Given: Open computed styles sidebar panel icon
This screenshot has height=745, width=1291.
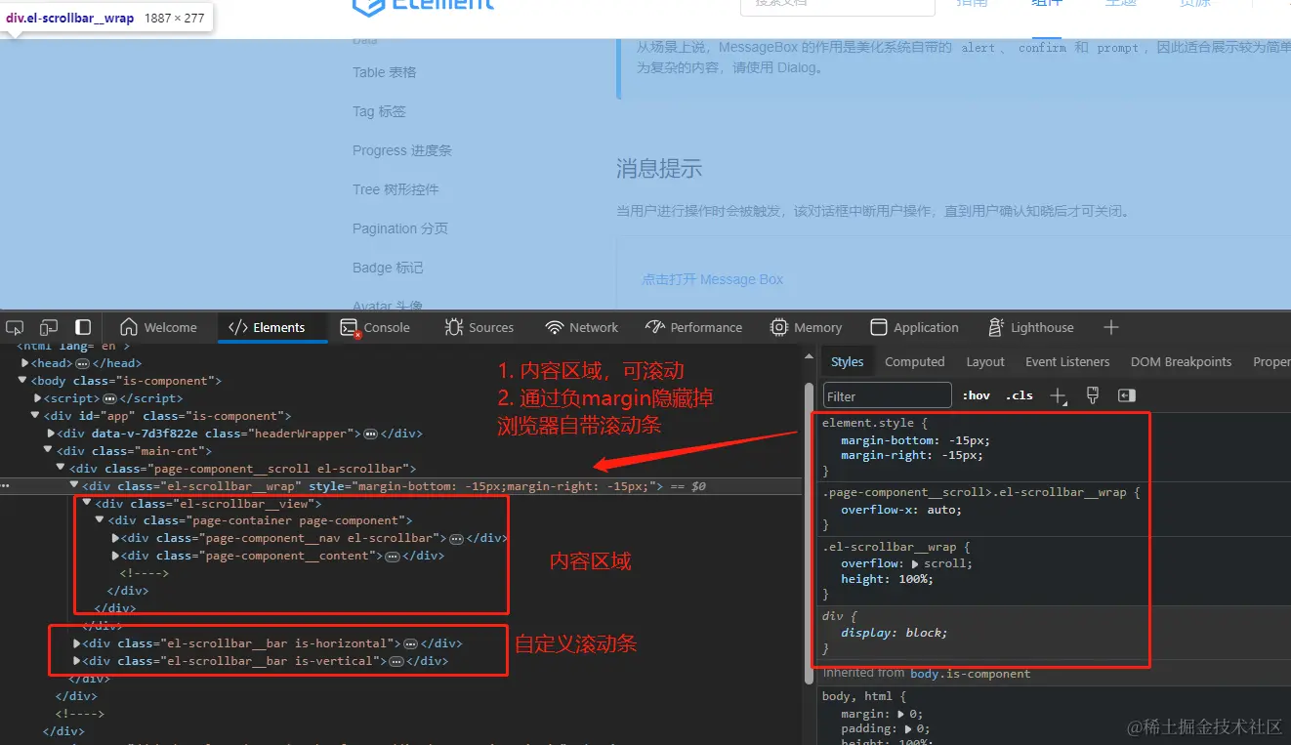Looking at the screenshot, I should click(1126, 394).
